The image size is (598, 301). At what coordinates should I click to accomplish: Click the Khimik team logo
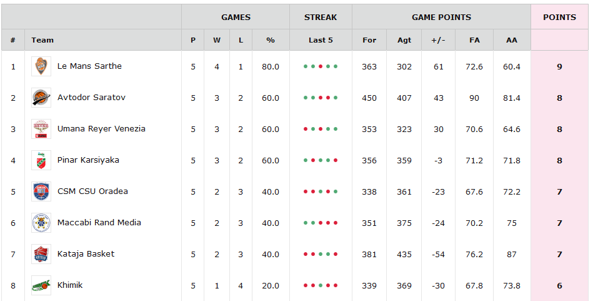[x=41, y=285]
